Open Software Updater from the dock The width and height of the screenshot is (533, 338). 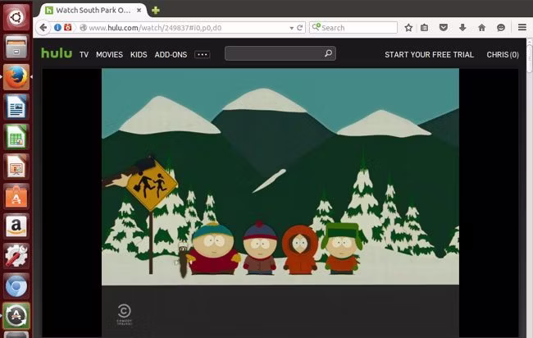click(16, 316)
